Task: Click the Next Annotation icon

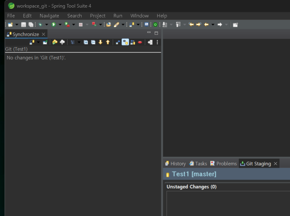Action: [x=164, y=24]
